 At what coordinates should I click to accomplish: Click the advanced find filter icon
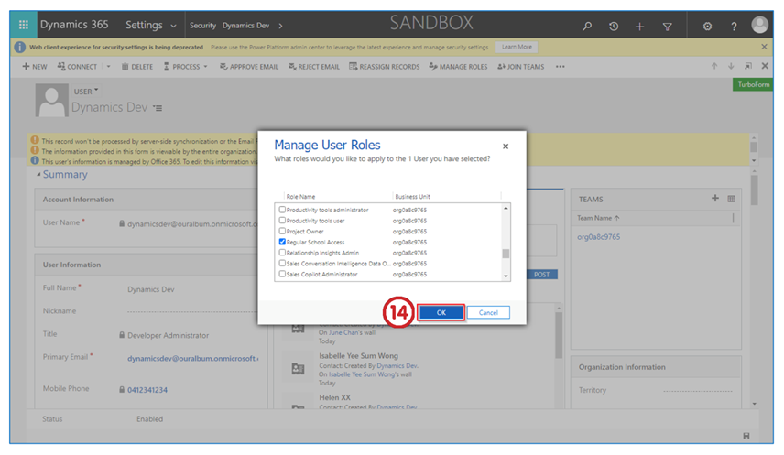(x=666, y=27)
